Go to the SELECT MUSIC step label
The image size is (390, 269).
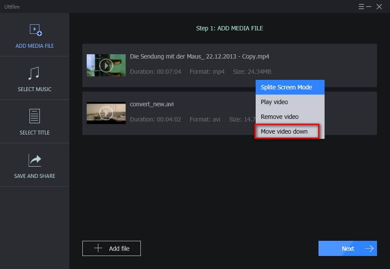35,89
